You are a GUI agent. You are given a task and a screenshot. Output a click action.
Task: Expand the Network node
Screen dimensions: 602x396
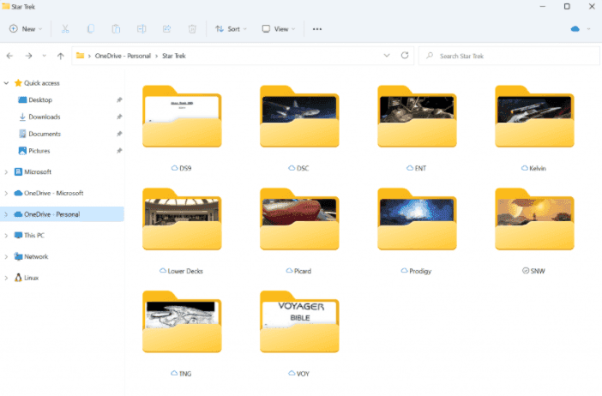point(6,256)
